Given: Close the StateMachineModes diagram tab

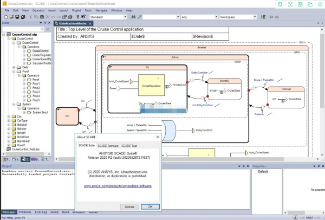Looking at the screenshot, I should [90, 23].
